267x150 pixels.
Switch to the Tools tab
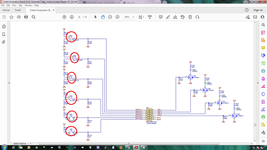tap(18, 10)
